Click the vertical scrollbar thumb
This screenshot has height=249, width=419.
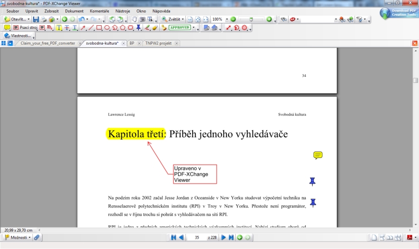pyautogui.click(x=415, y=80)
